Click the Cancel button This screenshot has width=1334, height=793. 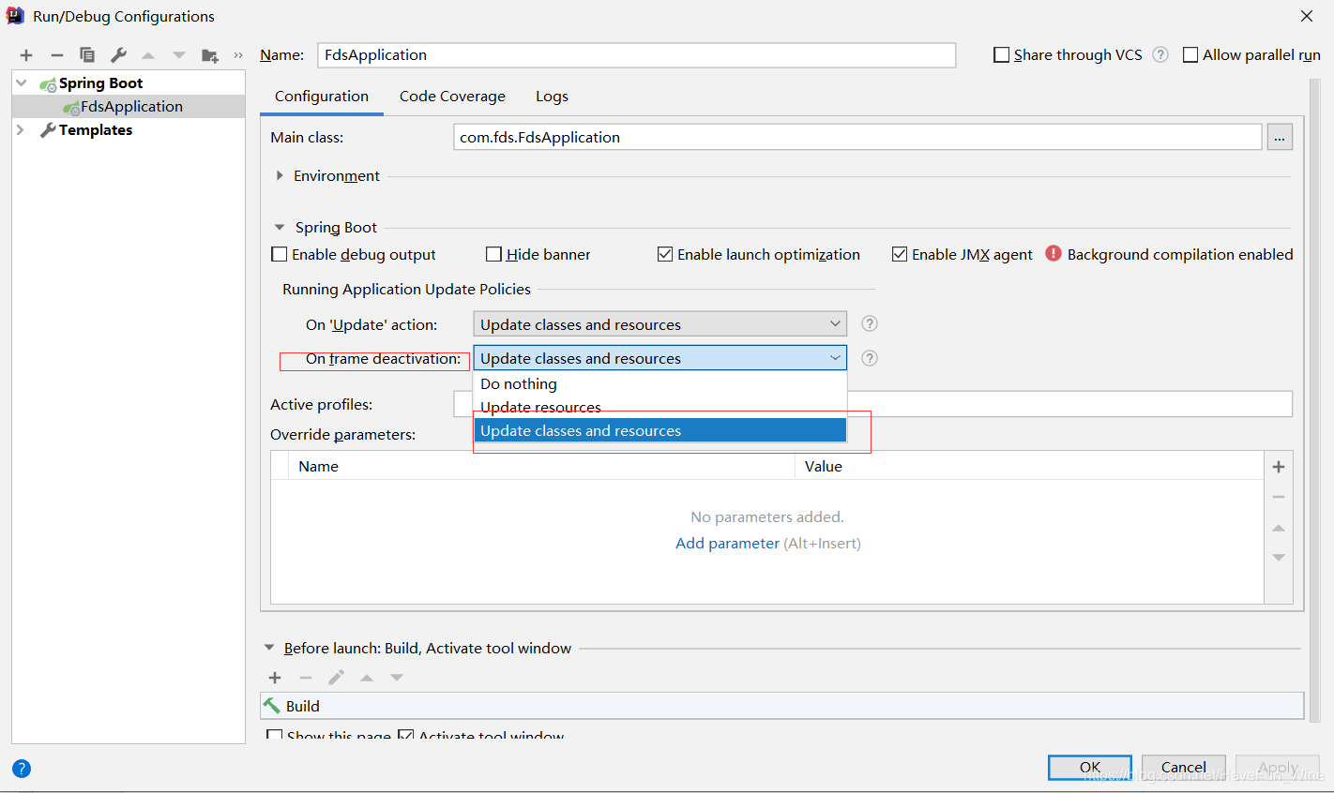1184,768
